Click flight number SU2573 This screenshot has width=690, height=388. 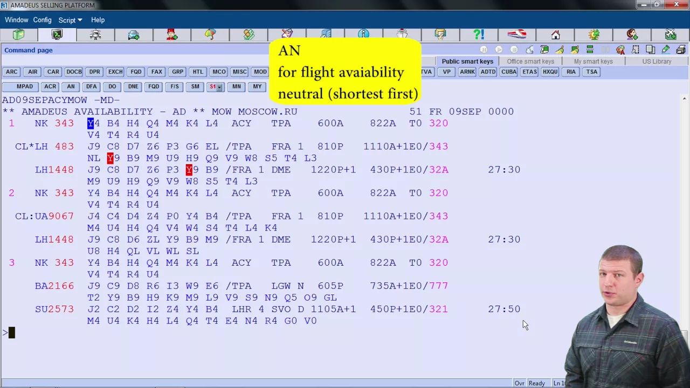54,309
